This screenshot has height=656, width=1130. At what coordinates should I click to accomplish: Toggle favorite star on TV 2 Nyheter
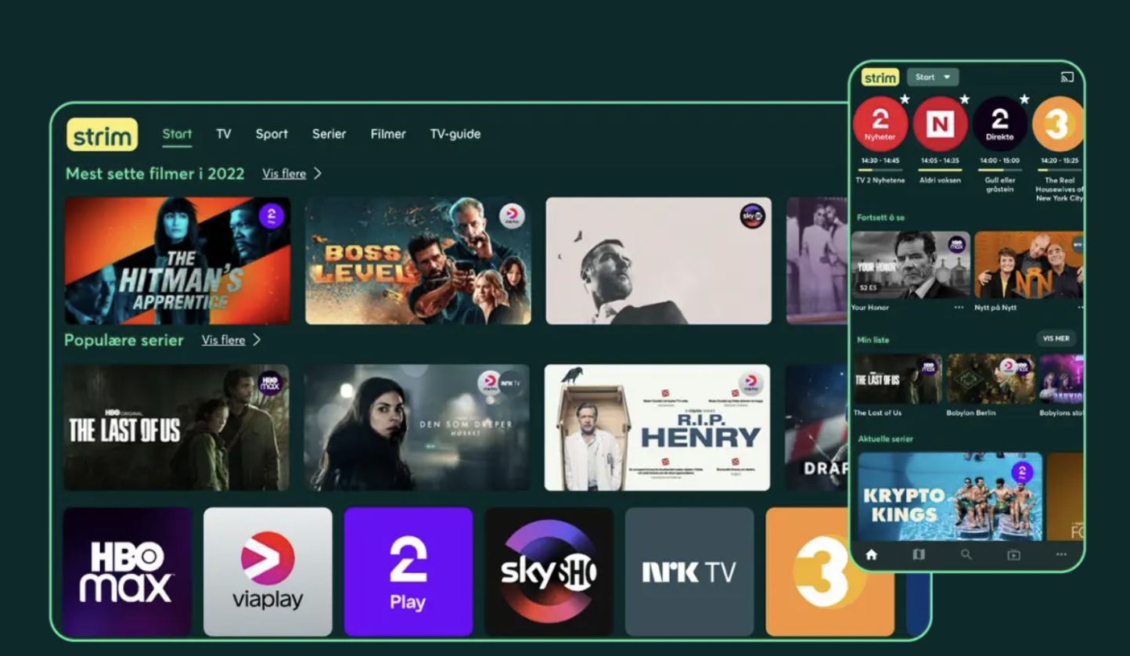pyautogui.click(x=905, y=99)
